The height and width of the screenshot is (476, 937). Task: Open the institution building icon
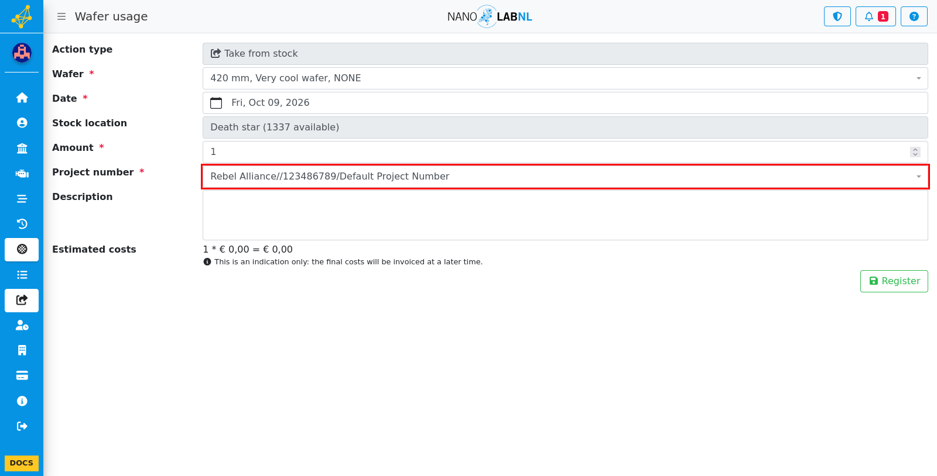(22, 148)
